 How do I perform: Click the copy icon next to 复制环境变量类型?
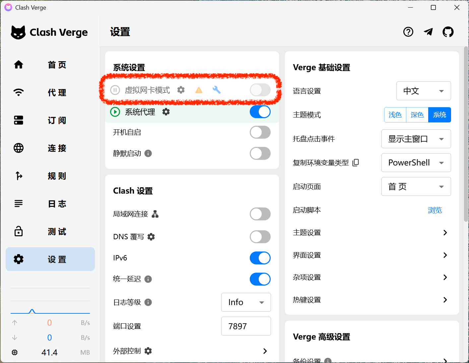[x=356, y=162]
